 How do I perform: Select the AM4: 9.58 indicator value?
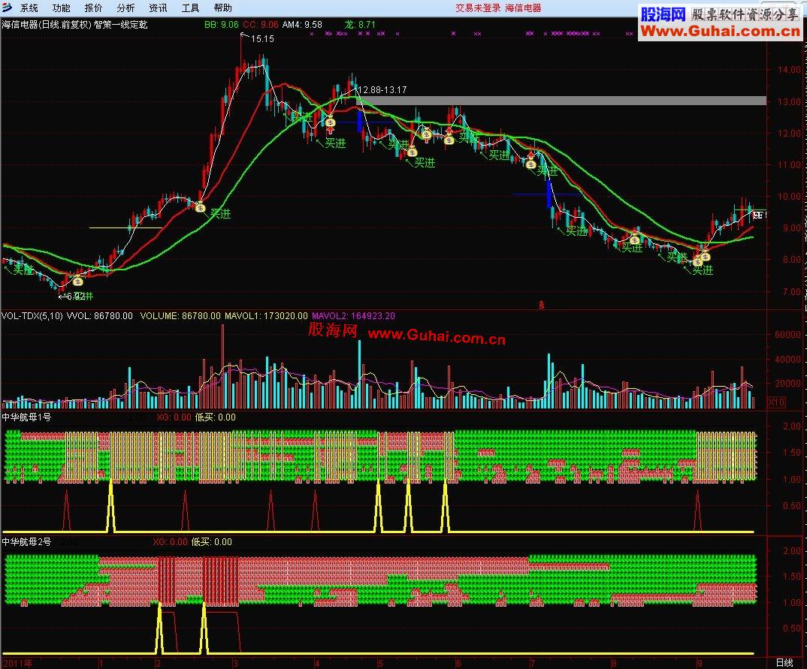pyautogui.click(x=302, y=24)
